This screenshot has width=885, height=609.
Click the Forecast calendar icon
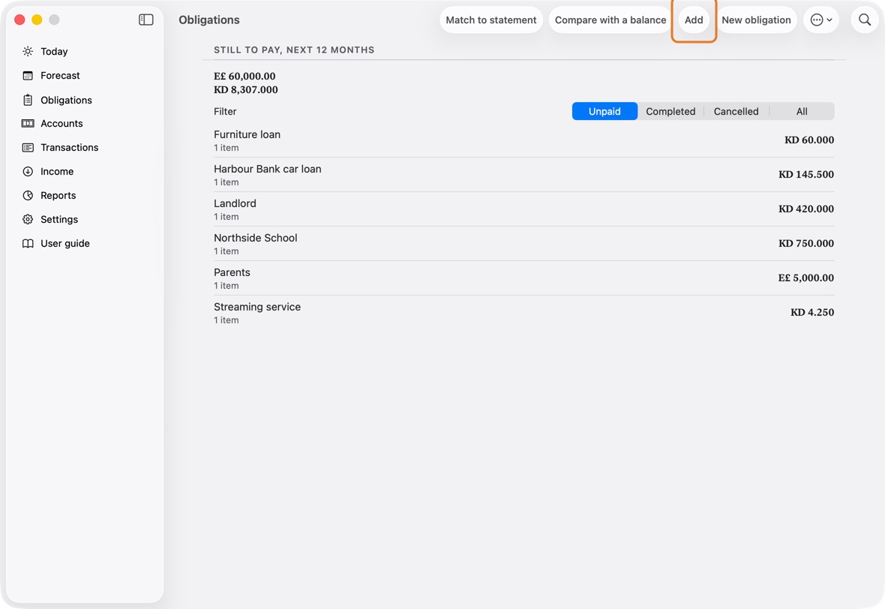28,76
